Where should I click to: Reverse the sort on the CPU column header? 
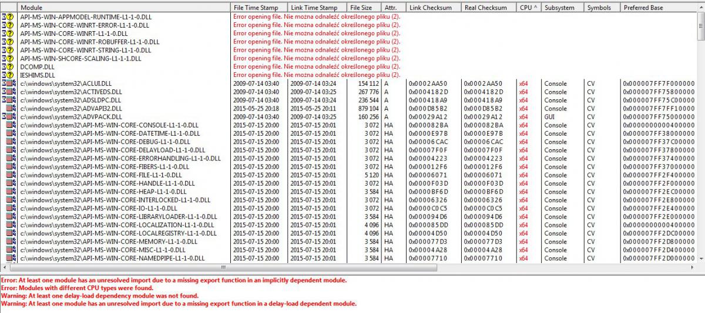point(529,8)
